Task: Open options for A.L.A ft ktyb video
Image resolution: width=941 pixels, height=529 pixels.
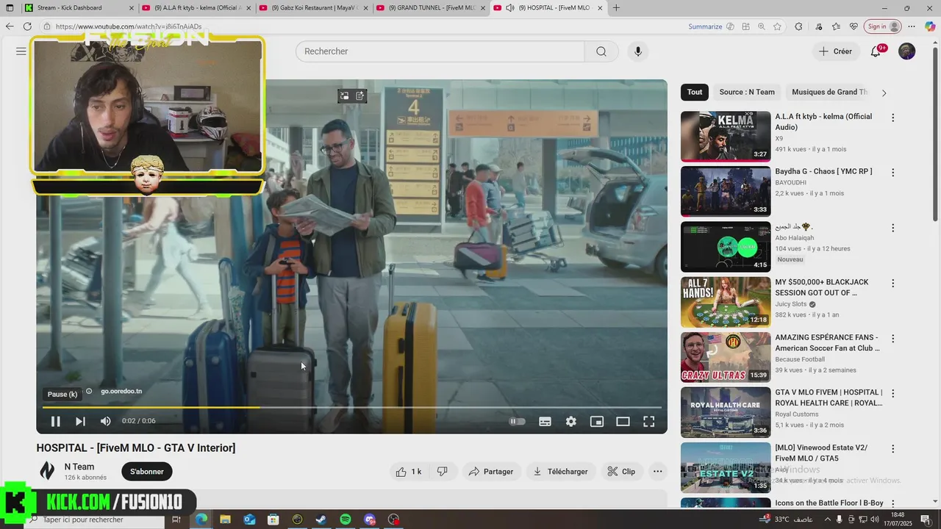Action: pos(893,118)
